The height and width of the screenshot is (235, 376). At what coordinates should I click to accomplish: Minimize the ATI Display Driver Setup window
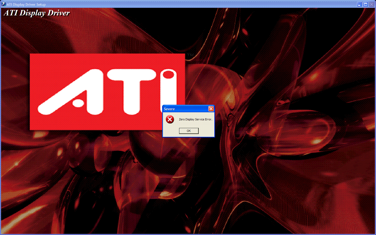click(360, 4)
